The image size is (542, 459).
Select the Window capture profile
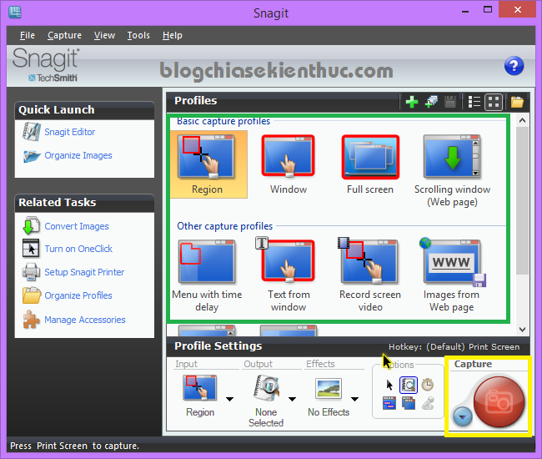(x=289, y=164)
